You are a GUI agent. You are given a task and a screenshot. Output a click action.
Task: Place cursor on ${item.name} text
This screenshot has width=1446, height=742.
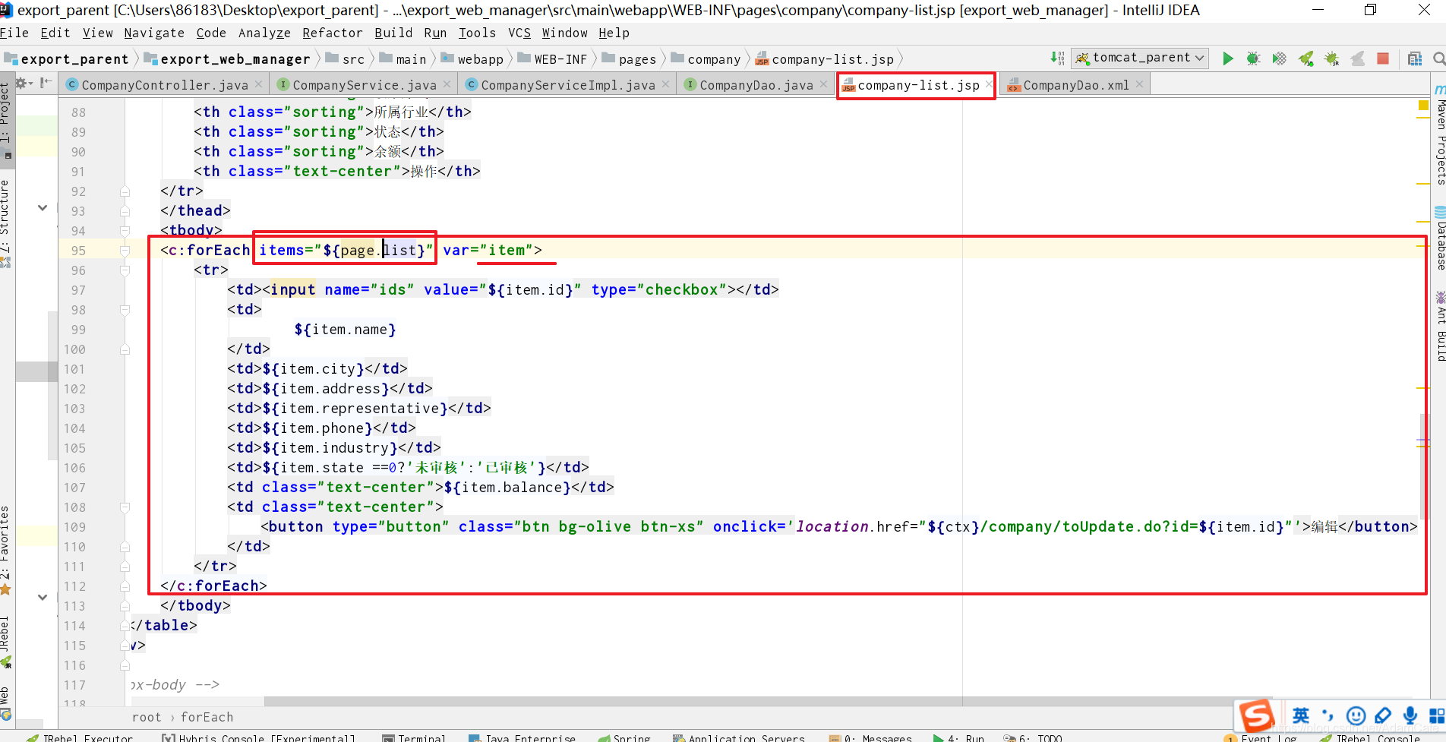345,330
